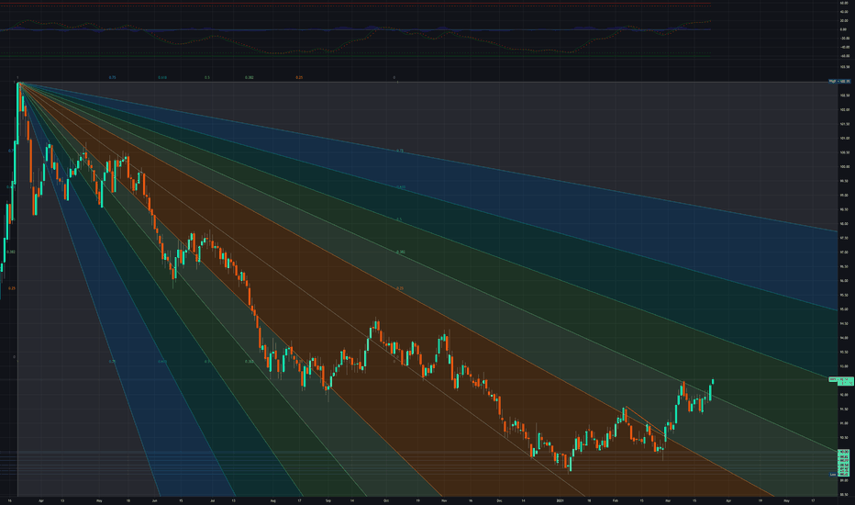The height and width of the screenshot is (505, 855).
Task: Select the Fibonacci fan origin point at the high
Action: 18,83
